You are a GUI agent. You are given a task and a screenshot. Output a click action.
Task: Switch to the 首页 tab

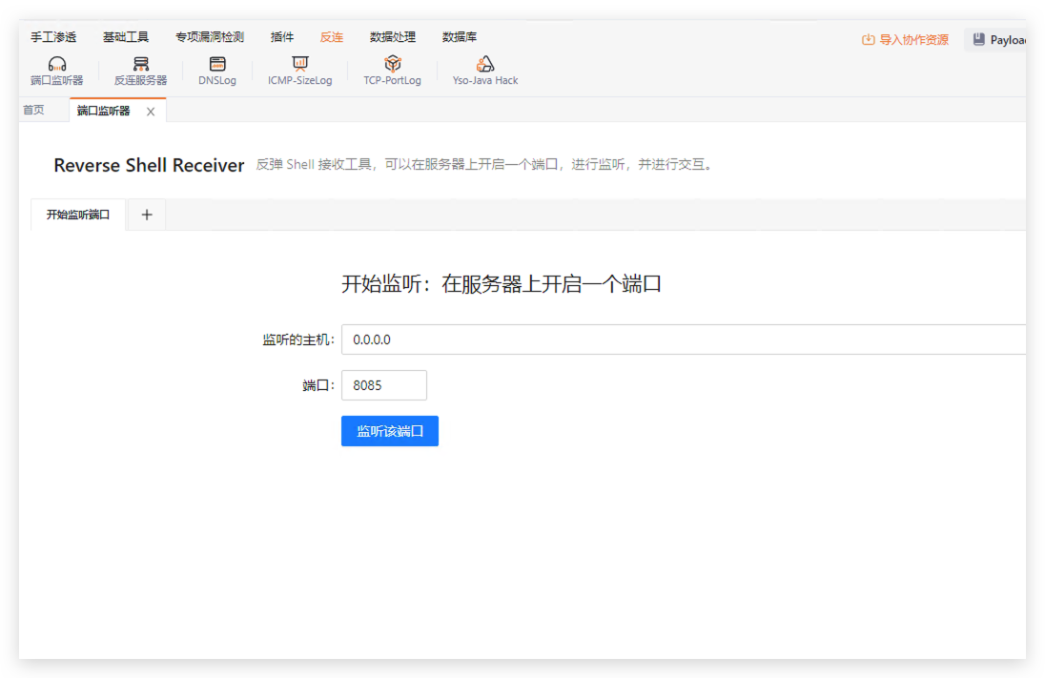tap(34, 111)
